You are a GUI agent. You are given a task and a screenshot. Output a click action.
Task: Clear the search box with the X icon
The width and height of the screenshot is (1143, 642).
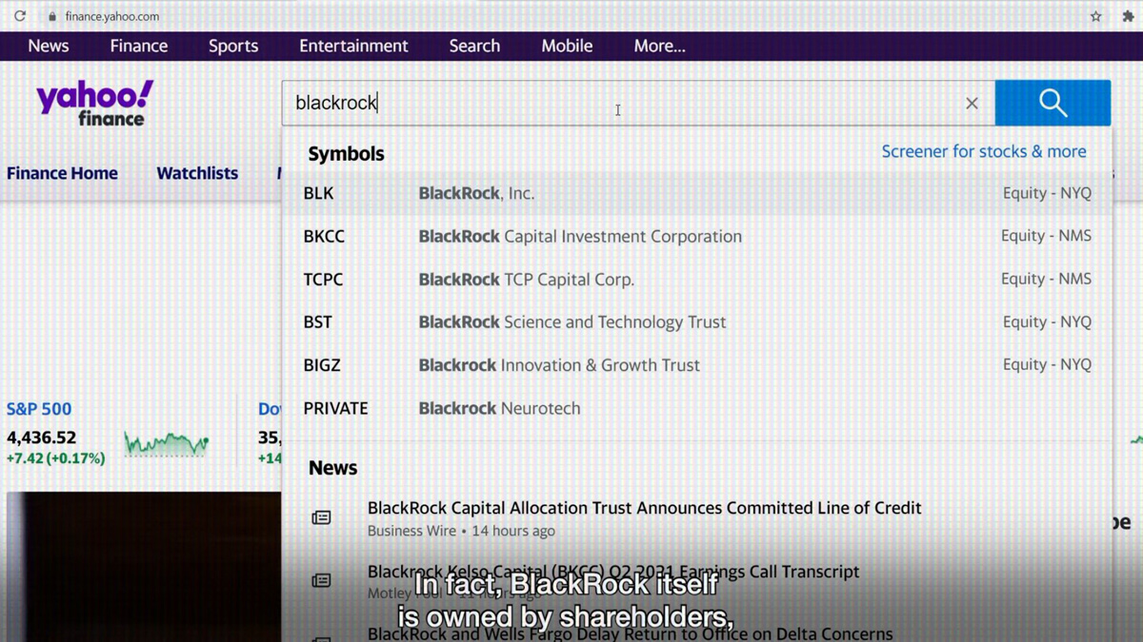click(972, 104)
